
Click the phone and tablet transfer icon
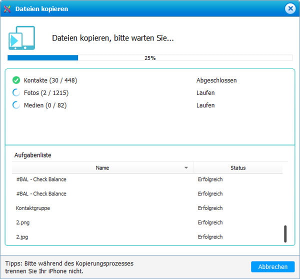coord(21,38)
